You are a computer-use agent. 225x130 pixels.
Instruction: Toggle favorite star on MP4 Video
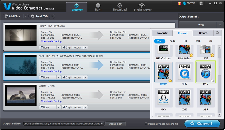click(191, 55)
